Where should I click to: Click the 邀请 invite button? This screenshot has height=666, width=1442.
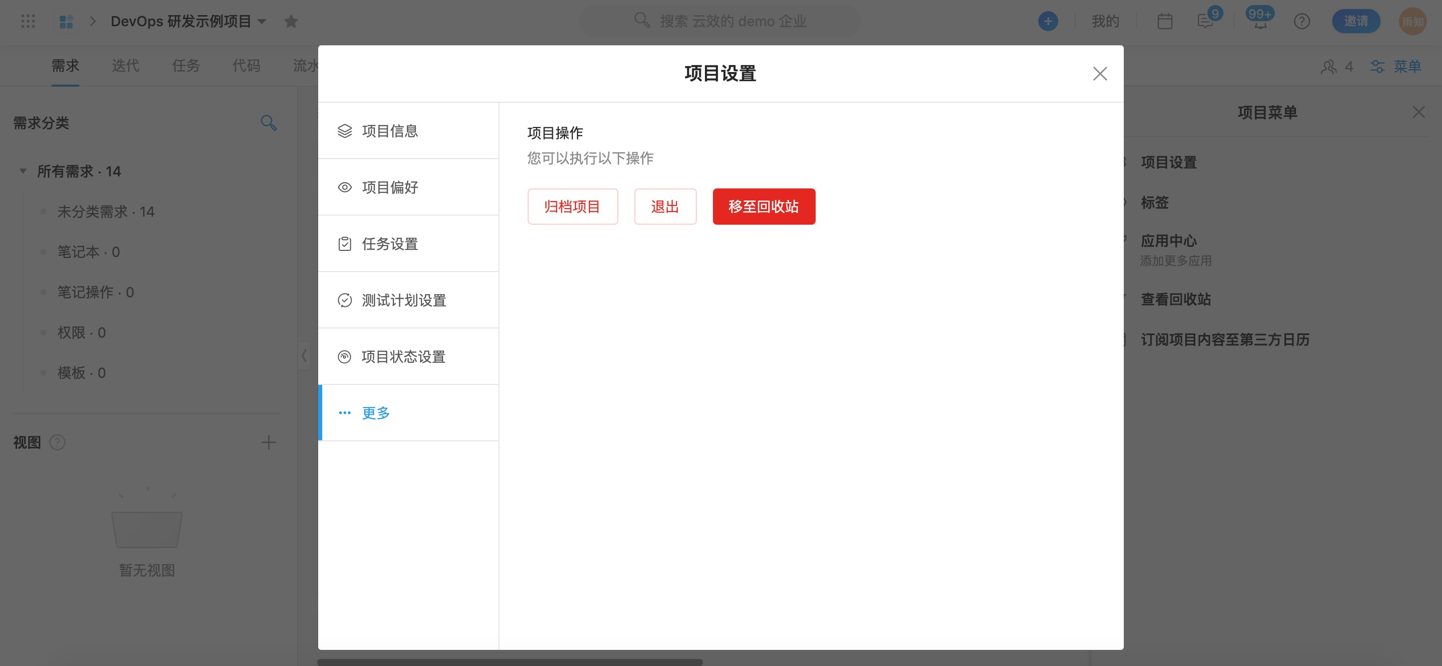click(1356, 21)
